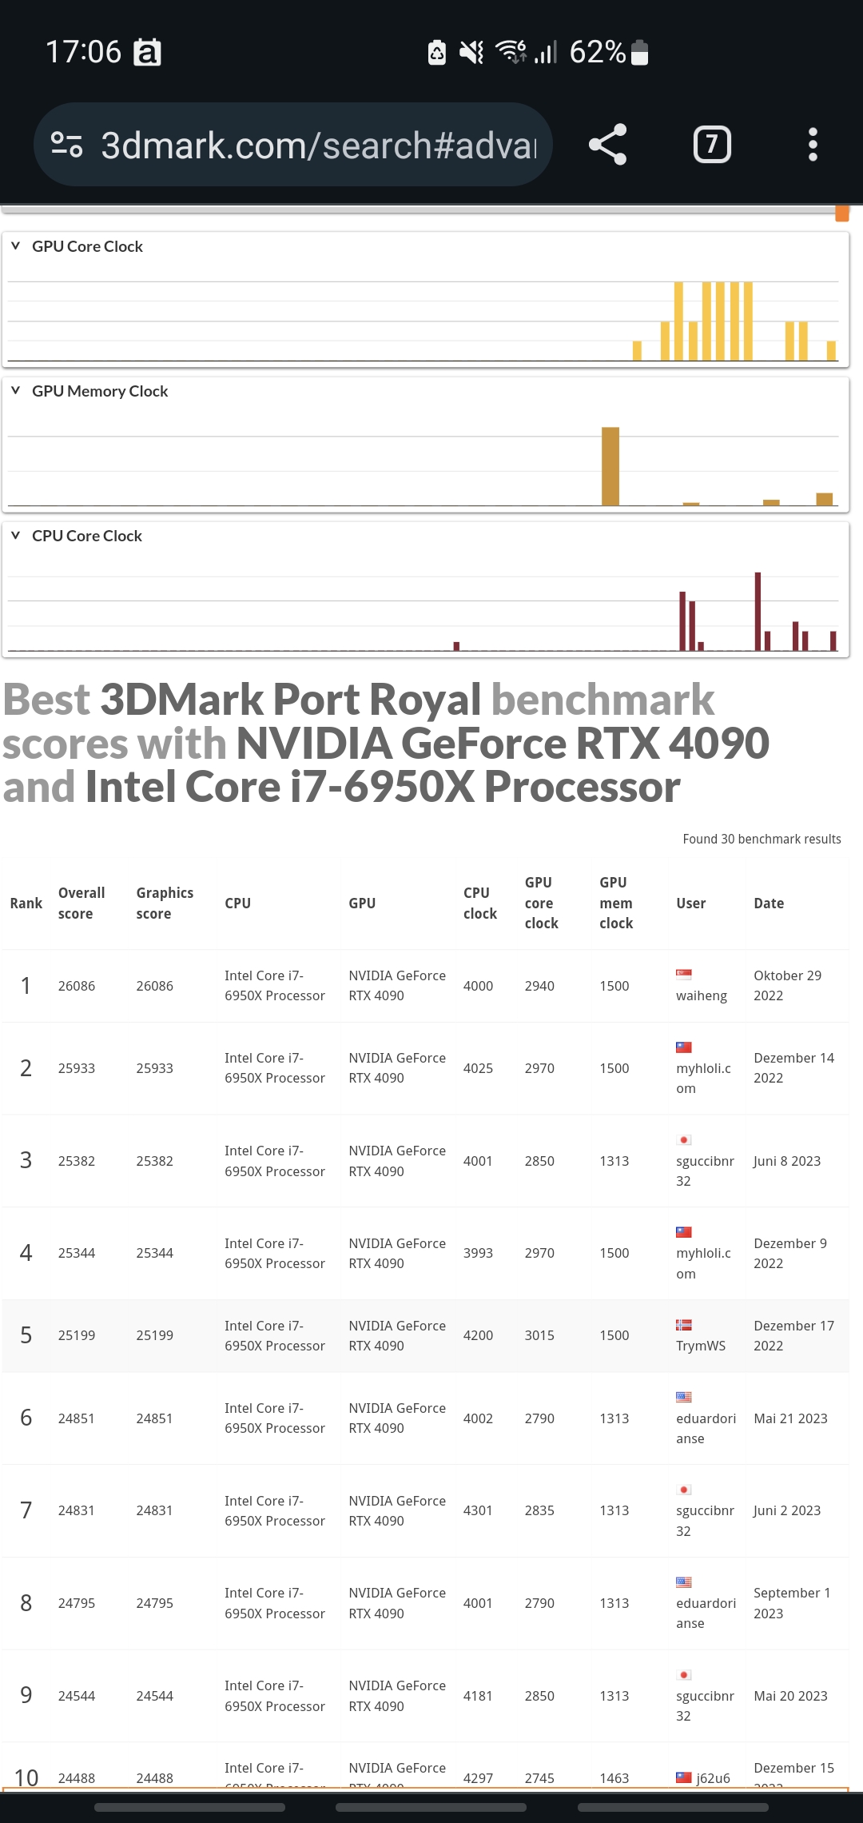
Task: Sort table by GPU core clock column
Action: 541,903
